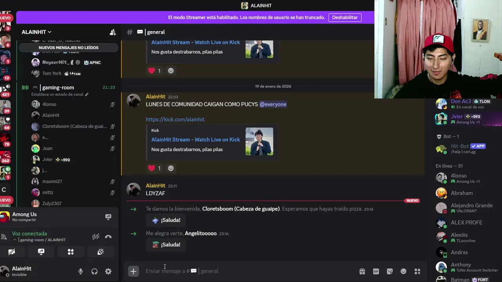Click the @everyone mention
This screenshot has width=502, height=282.
(273, 104)
